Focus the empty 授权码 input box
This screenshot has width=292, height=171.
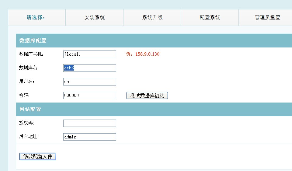pos(90,123)
